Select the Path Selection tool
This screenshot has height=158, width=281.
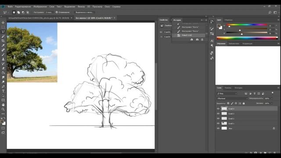[3, 96]
